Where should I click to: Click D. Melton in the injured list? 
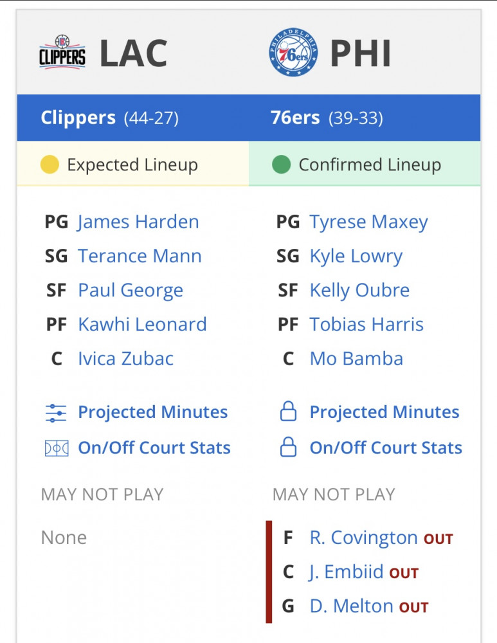[352, 606]
